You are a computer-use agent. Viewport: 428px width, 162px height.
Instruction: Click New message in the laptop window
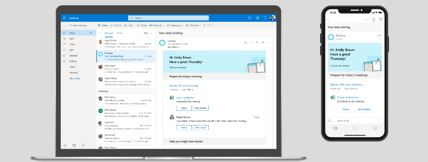(78, 25)
